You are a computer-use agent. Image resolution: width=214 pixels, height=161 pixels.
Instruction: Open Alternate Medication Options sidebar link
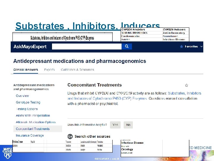(36, 122)
